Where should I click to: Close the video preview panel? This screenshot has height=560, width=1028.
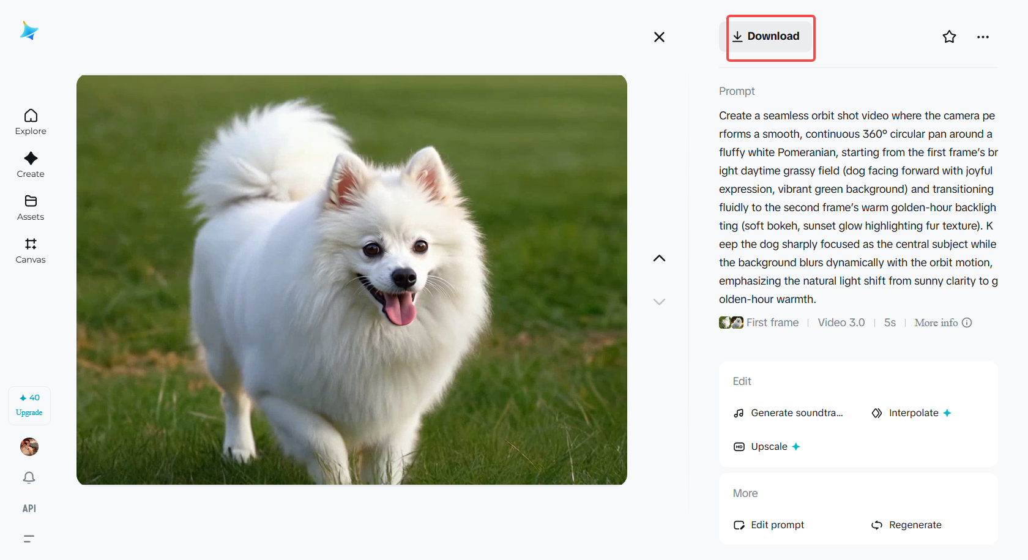659,37
